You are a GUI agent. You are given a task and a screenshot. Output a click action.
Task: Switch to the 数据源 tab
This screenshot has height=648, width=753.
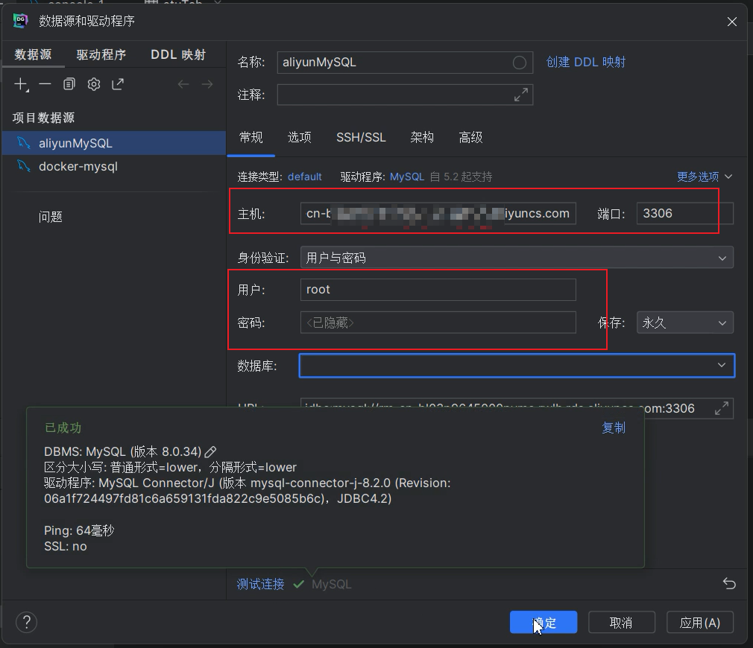point(33,54)
